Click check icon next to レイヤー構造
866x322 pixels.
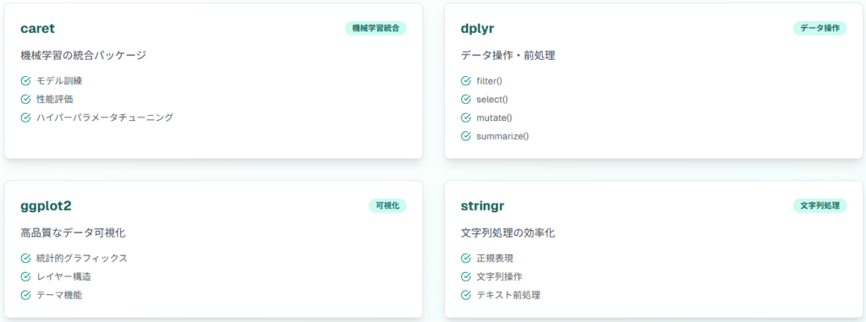pos(25,276)
